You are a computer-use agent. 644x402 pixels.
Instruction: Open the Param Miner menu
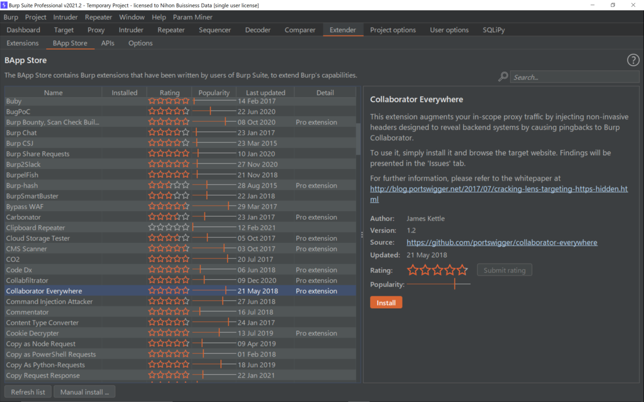point(193,17)
